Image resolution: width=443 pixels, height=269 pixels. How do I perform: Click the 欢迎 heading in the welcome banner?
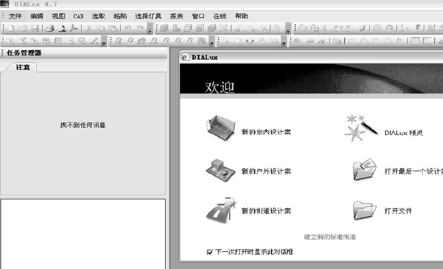point(220,87)
